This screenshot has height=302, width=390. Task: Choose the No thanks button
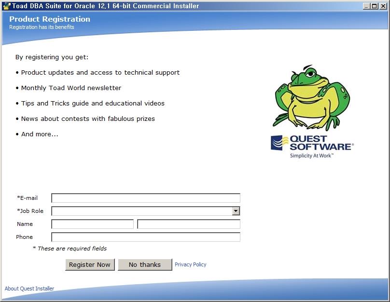click(145, 264)
